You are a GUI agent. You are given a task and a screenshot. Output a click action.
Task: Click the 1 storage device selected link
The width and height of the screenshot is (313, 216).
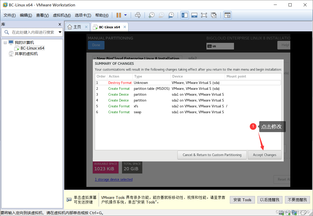114,179
